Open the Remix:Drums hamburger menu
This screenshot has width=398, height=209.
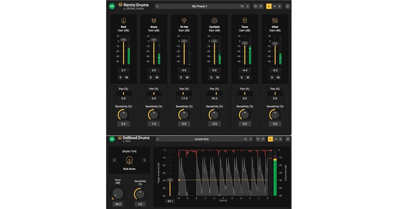pos(288,6)
